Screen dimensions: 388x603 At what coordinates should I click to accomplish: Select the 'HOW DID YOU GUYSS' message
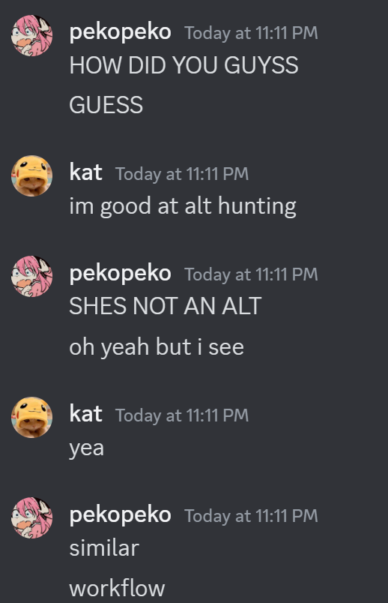(x=184, y=65)
